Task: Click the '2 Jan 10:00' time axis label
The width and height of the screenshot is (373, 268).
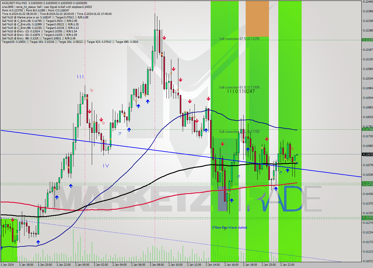Action: (x=175, y=265)
